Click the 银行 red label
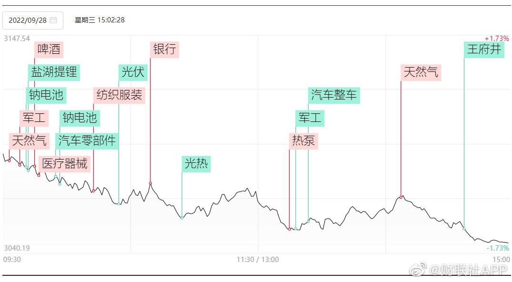 (165, 50)
